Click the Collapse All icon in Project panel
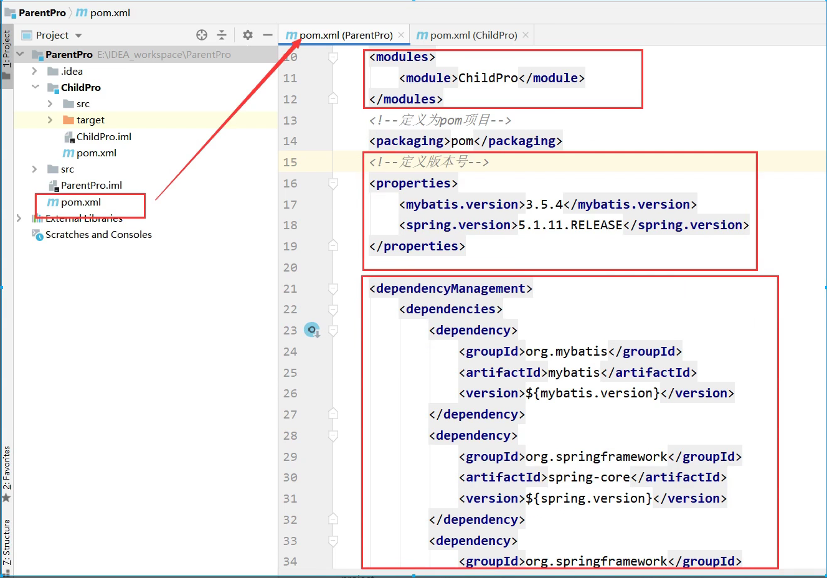The height and width of the screenshot is (578, 827). pos(222,35)
